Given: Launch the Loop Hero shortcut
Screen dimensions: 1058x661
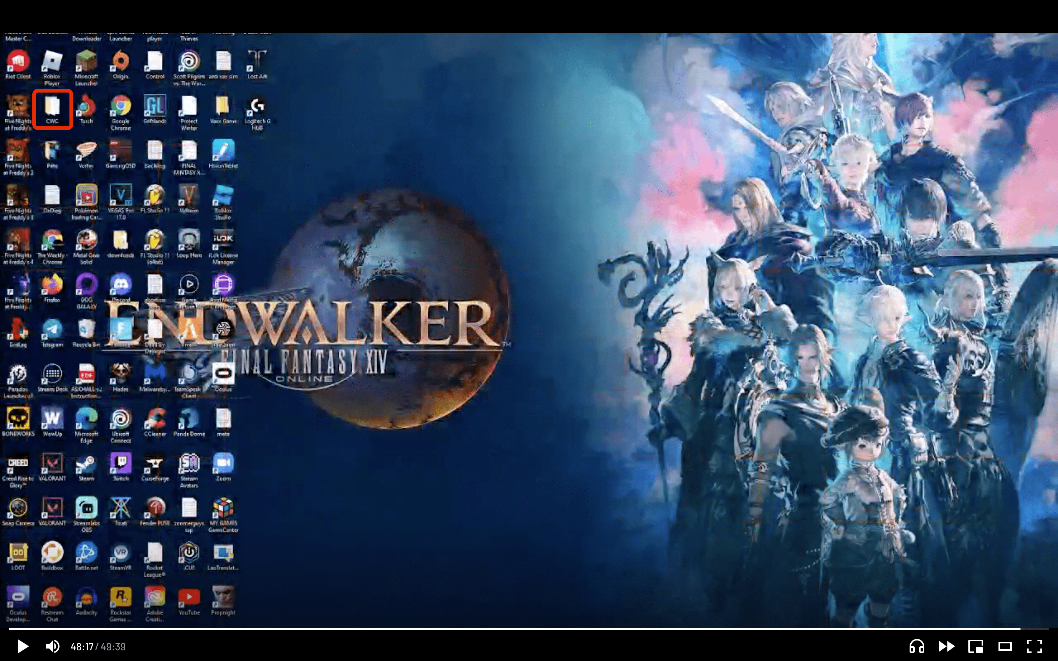Looking at the screenshot, I should click(189, 244).
